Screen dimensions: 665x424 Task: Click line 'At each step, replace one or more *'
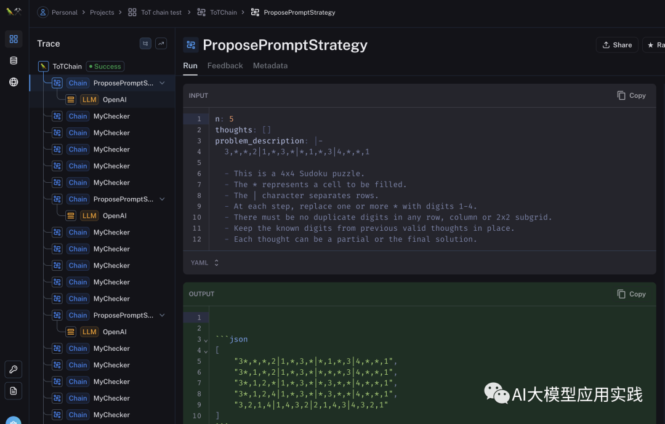click(351, 206)
